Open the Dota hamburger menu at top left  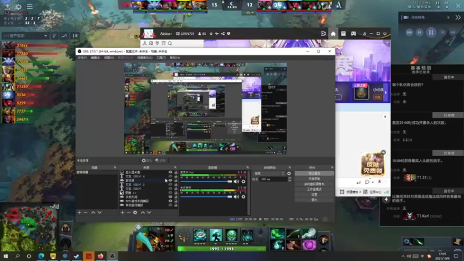coord(30,6)
